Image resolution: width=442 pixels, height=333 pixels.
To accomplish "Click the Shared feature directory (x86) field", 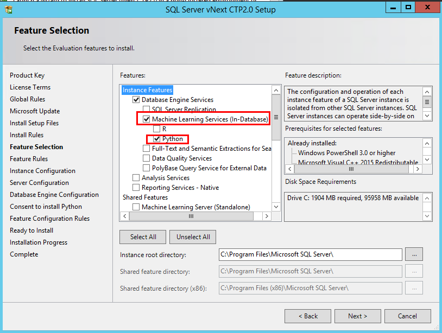I will click(x=311, y=288).
